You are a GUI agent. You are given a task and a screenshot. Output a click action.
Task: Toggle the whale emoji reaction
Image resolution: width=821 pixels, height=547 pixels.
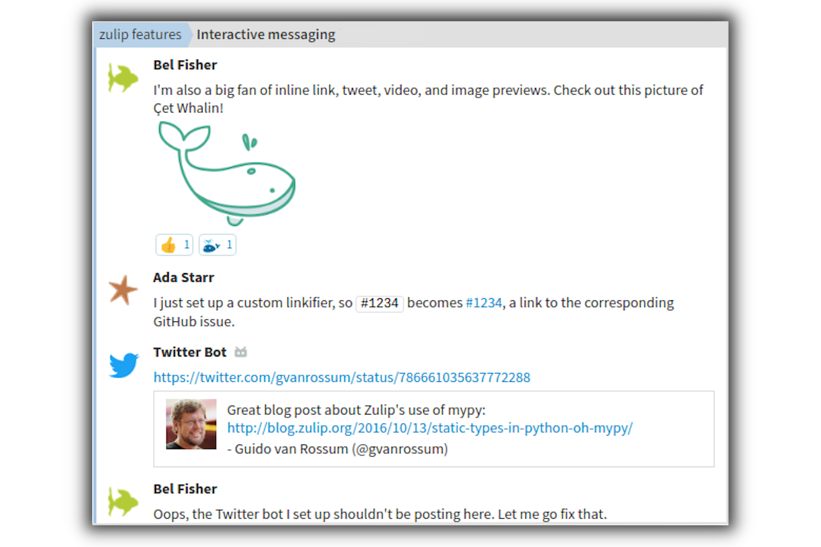[217, 244]
